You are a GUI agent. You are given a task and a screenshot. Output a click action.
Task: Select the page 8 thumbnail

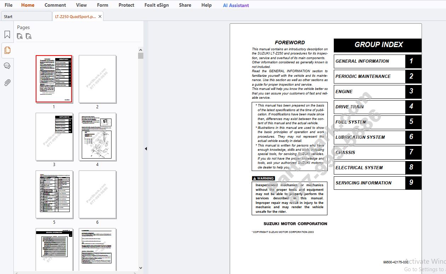tap(97, 249)
